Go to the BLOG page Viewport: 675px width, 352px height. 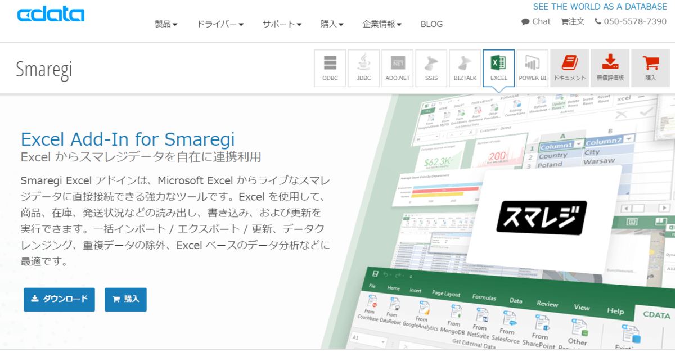point(431,24)
